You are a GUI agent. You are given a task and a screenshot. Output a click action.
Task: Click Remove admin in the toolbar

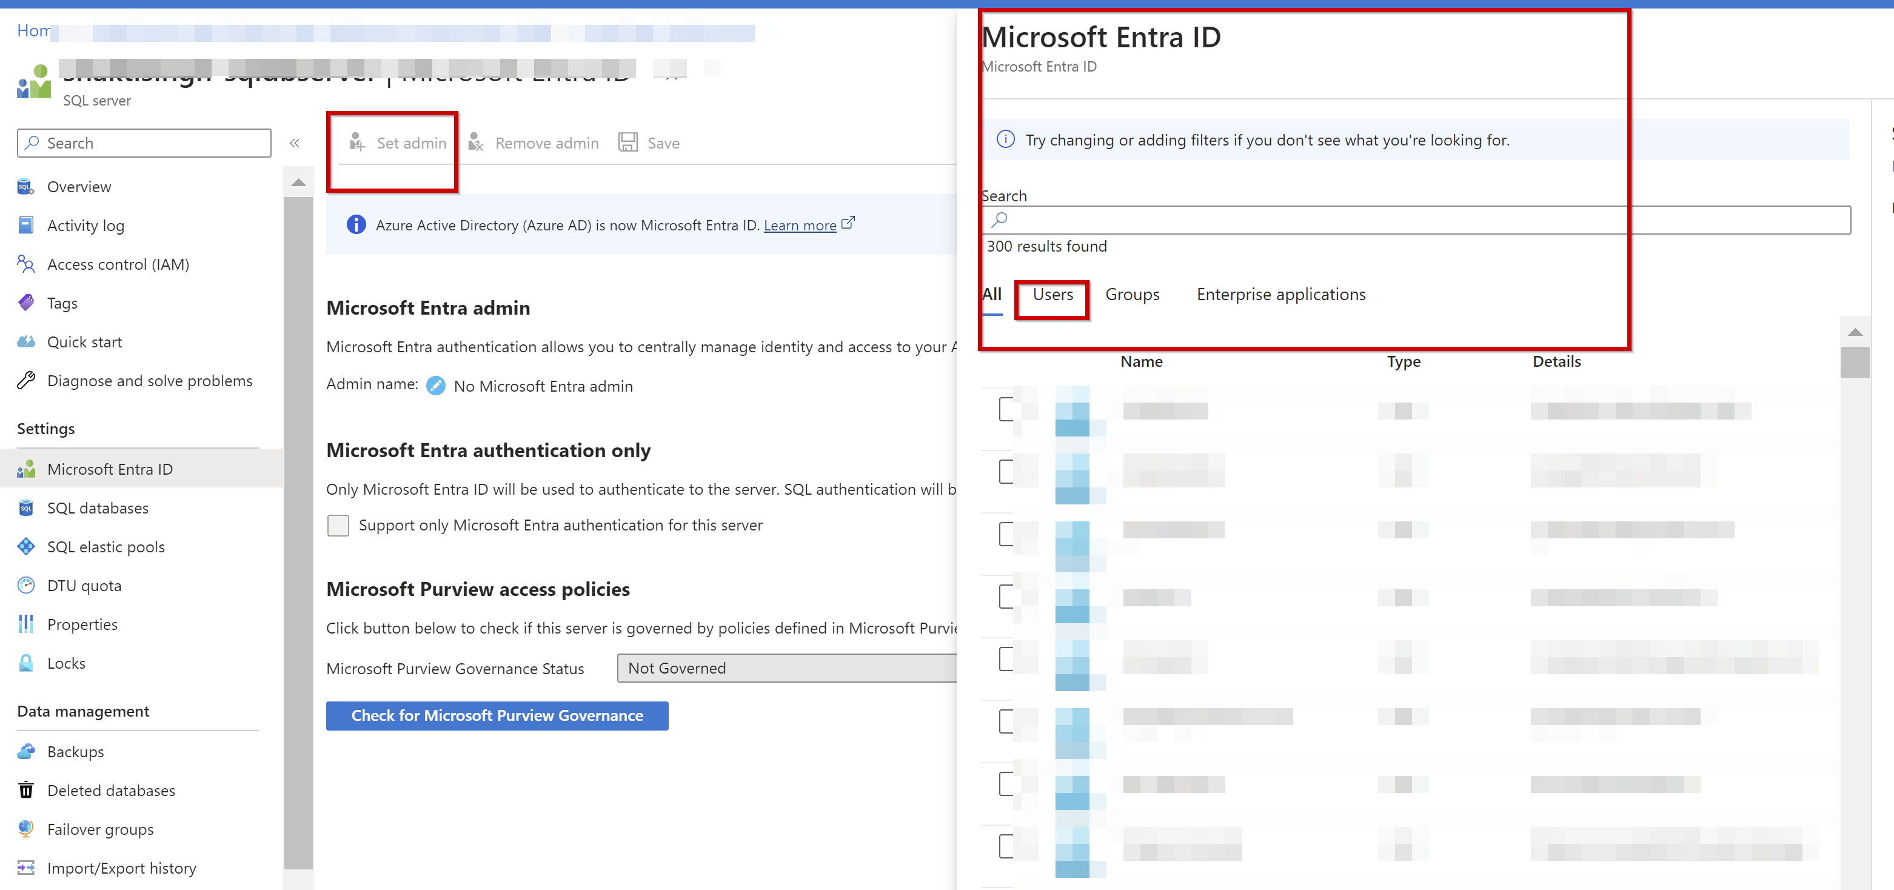pos(546,142)
